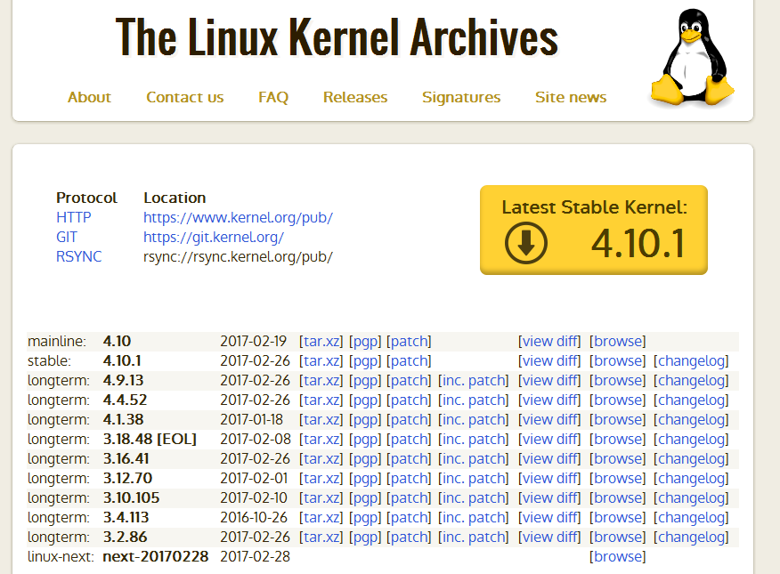780x574 pixels.
Task: Open changelog for longterm 4.9.13
Action: coord(691,381)
